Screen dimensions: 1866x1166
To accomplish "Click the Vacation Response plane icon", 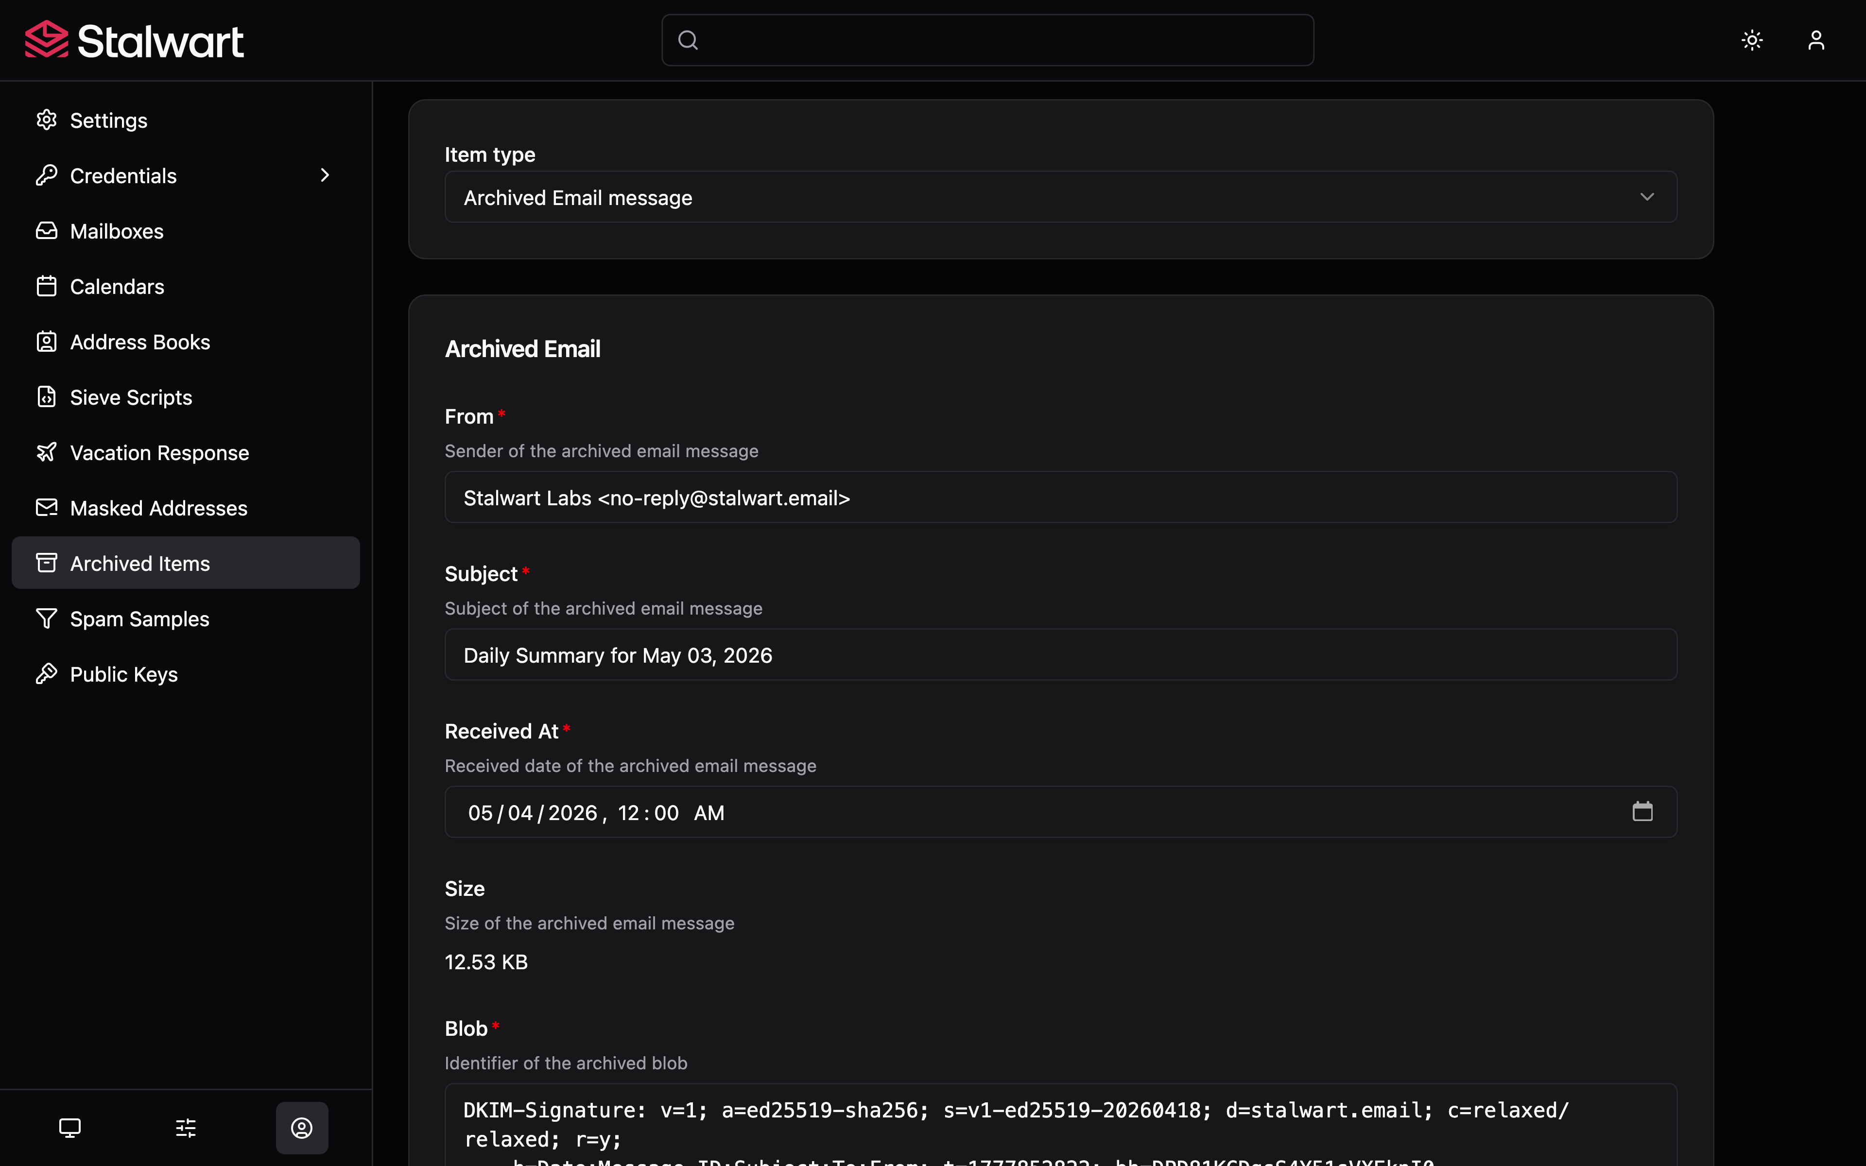I will click(x=46, y=453).
